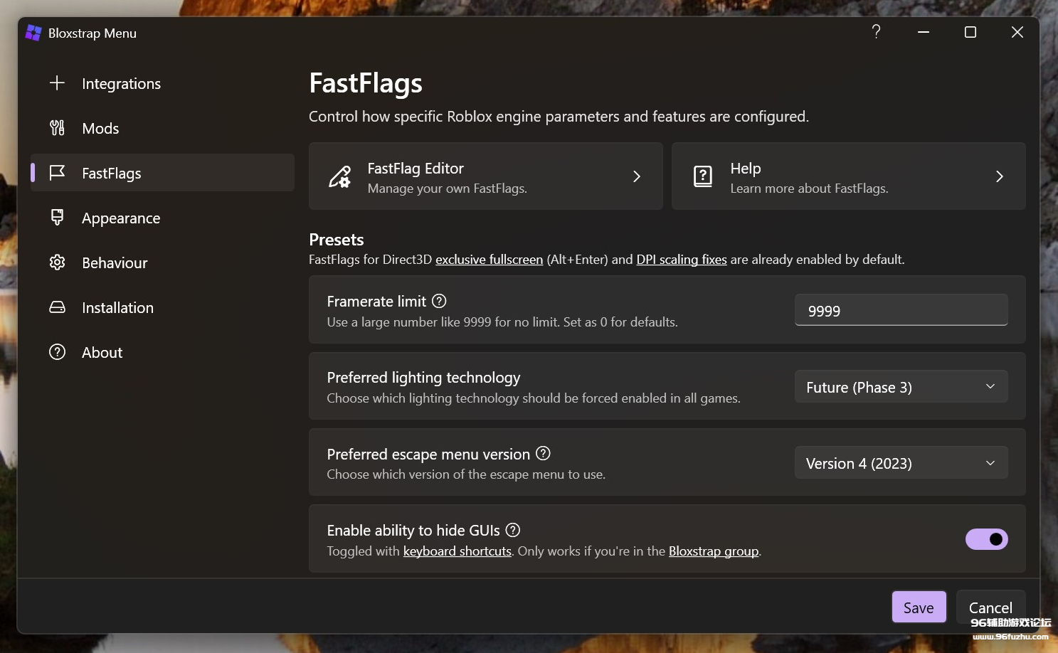Viewport: 1058px width, 653px height.
Task: Open the FastFlag Editor card
Action: 485,176
